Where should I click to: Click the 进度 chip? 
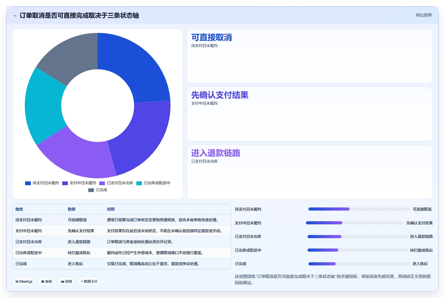click(x=66, y=281)
